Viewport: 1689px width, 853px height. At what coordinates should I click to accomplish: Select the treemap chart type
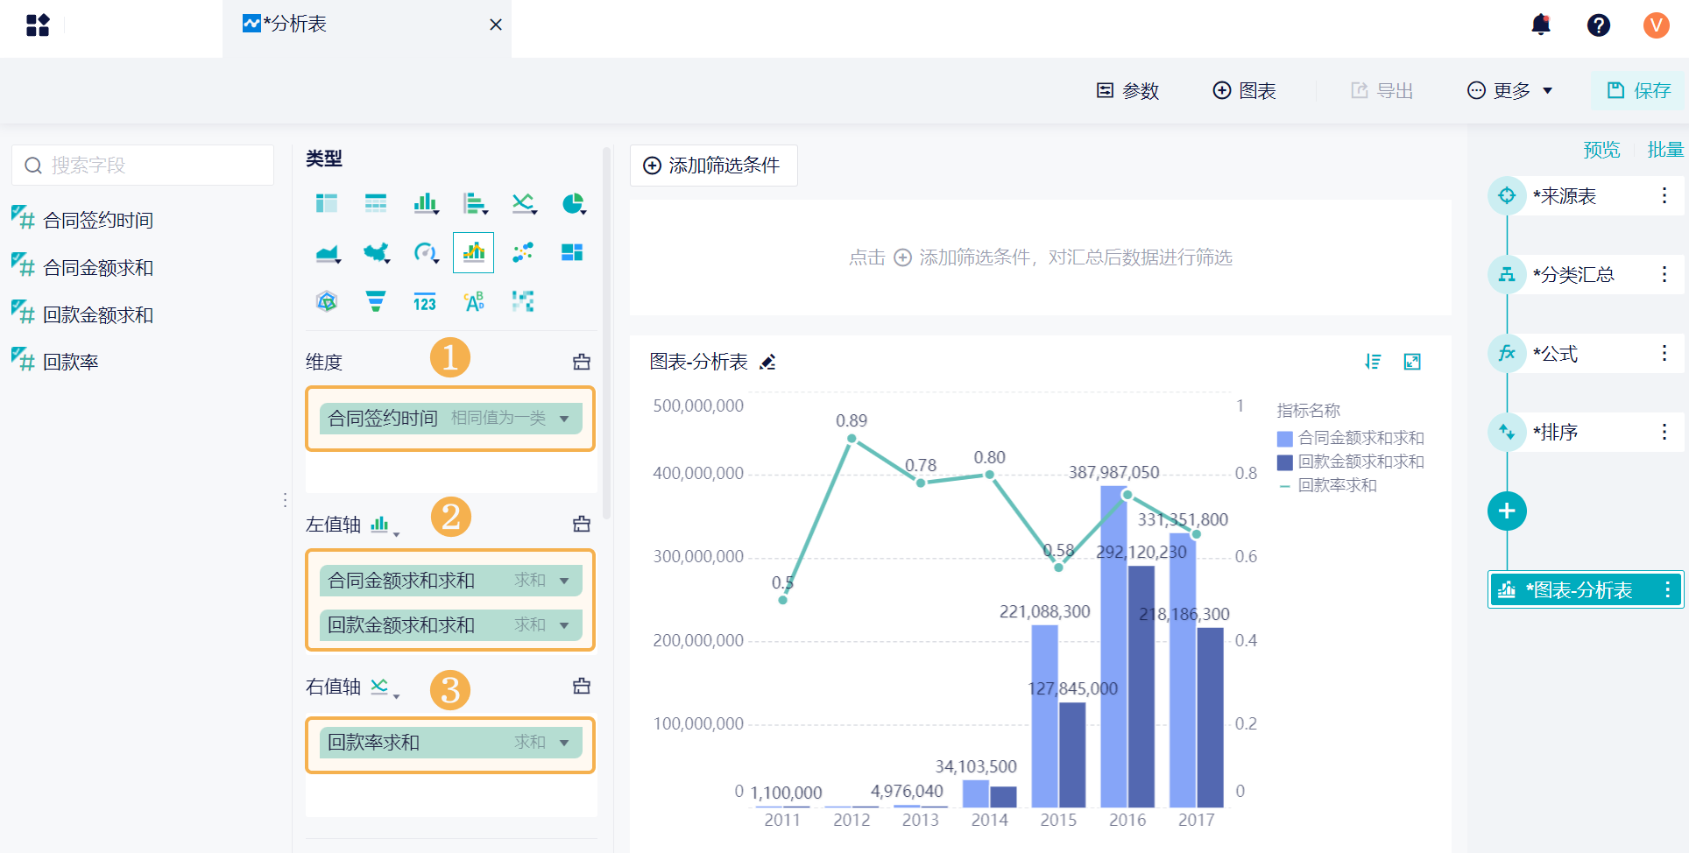[572, 253]
